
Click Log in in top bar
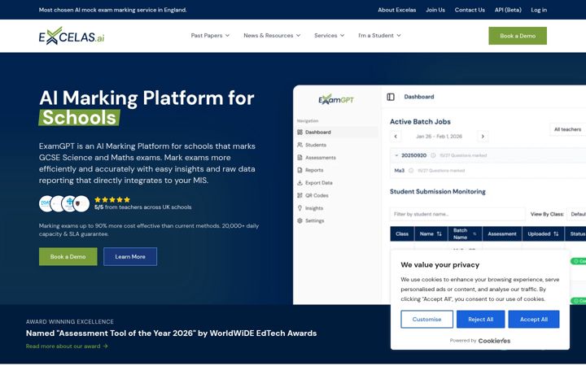pyautogui.click(x=539, y=10)
